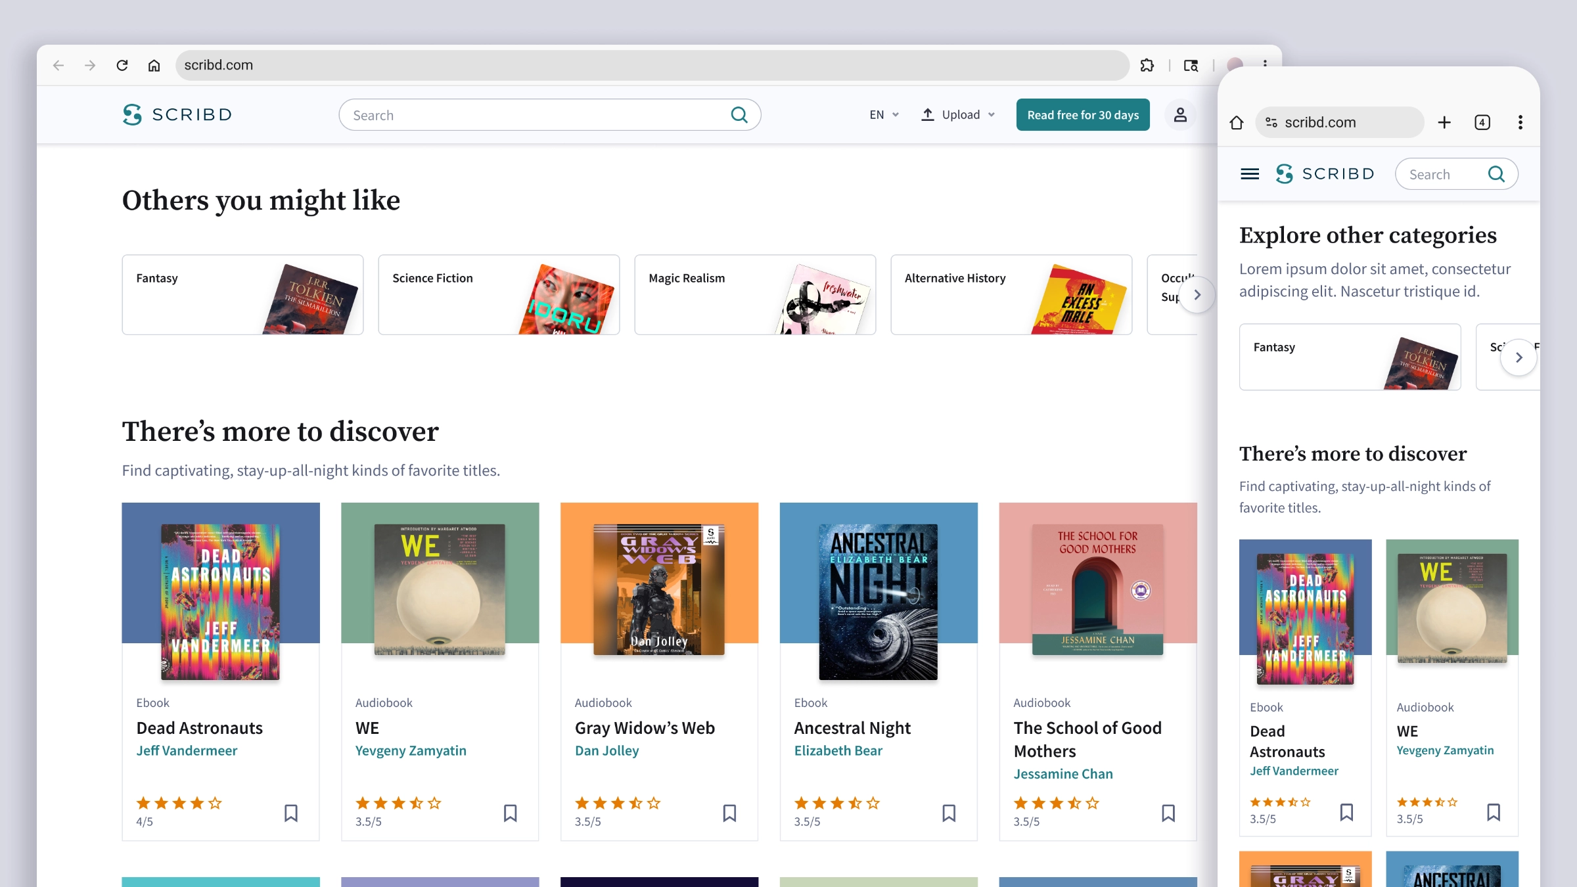Click Gray Widow's Web cover on desktop
Viewport: 1577px width, 887px height.
(659, 589)
